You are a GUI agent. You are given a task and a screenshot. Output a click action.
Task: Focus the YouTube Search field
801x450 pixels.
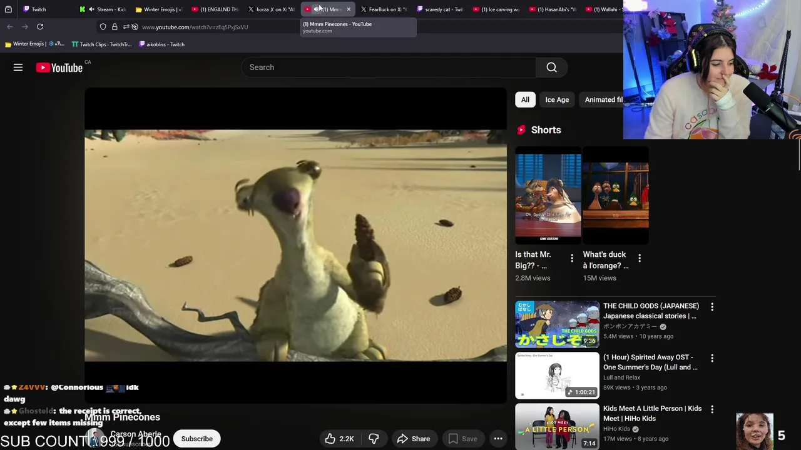388,67
